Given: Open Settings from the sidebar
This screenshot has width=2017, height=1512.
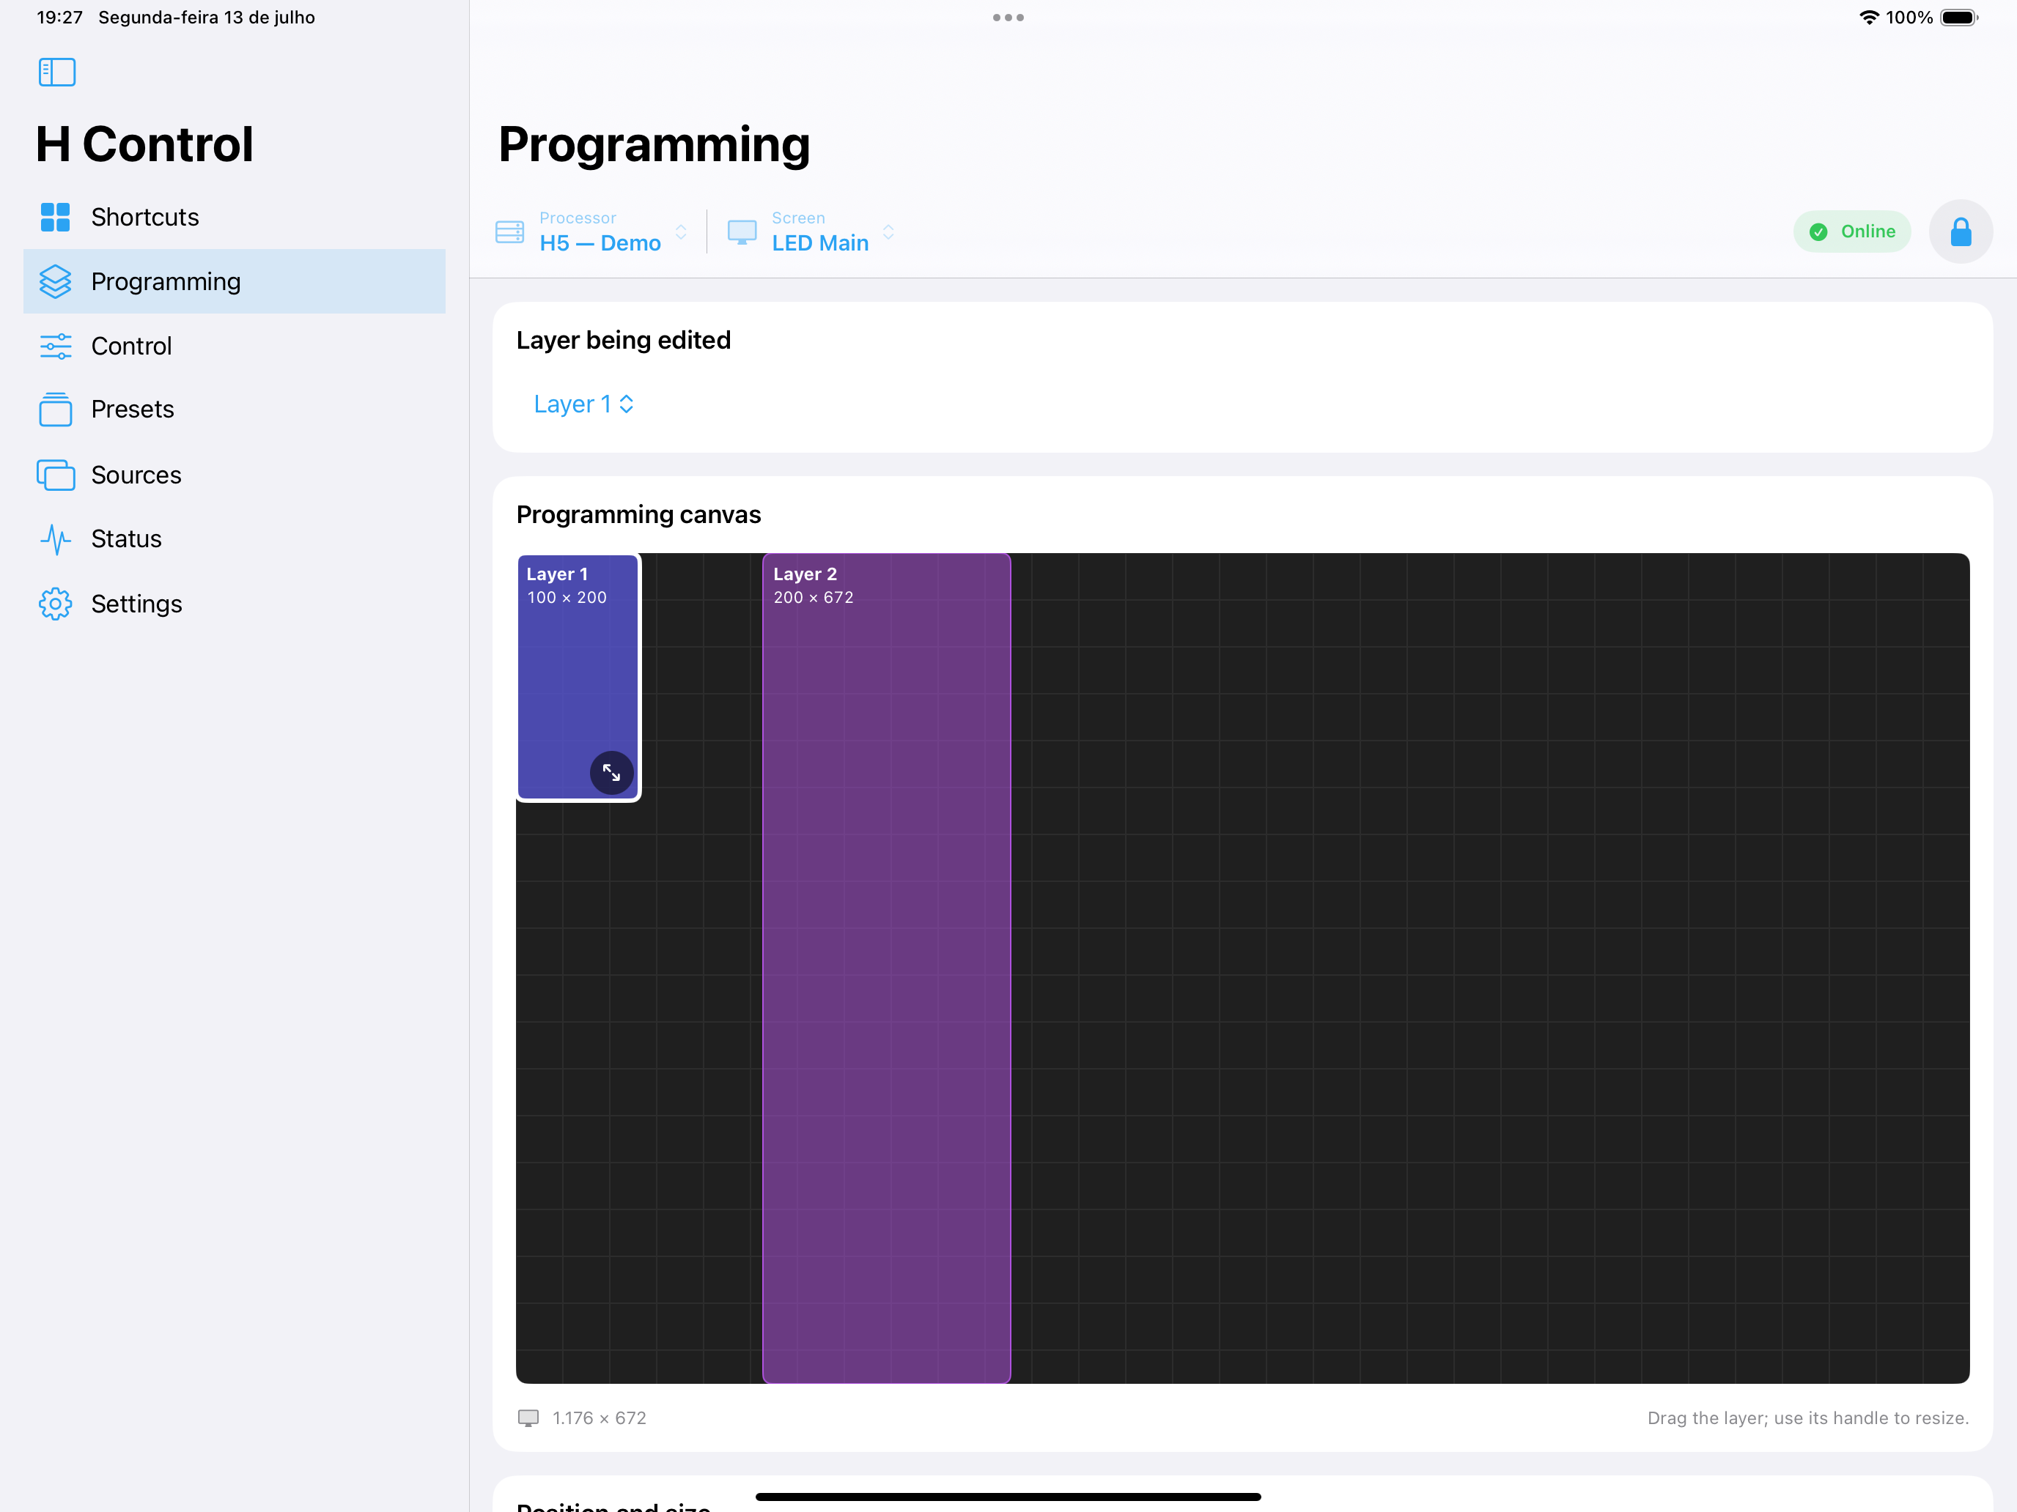Looking at the screenshot, I should point(235,604).
